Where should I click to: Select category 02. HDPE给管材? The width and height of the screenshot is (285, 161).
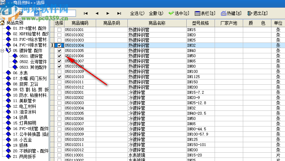pos(31,34)
